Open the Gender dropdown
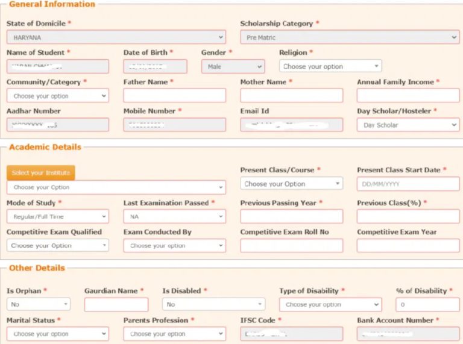463x344 pixels. tap(233, 66)
